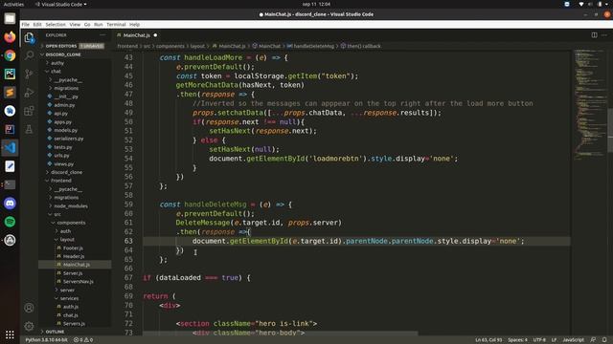Open Discord from the dock
Viewport: 613px width, 344px height.
(10, 204)
